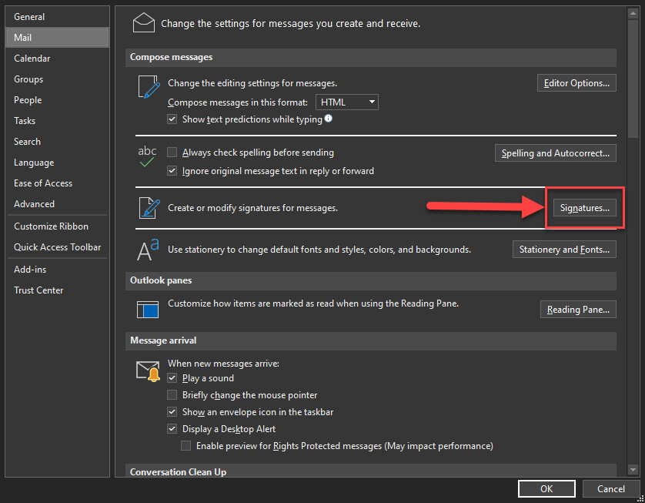
Task: Open Stationery and Fonts settings
Action: [x=564, y=250]
